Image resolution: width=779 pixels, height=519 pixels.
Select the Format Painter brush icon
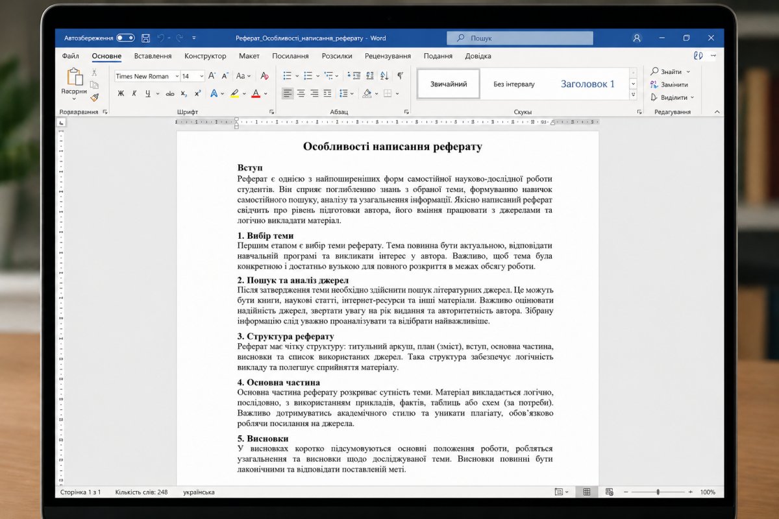(x=95, y=98)
